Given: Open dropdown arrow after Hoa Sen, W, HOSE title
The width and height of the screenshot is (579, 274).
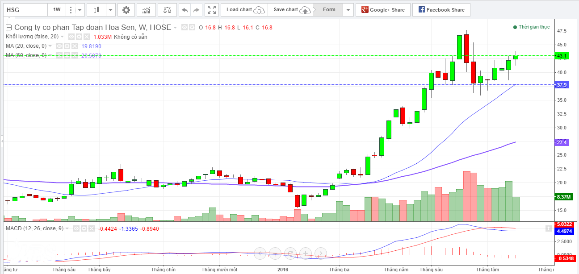Looking at the screenshot, I should pos(175,28).
